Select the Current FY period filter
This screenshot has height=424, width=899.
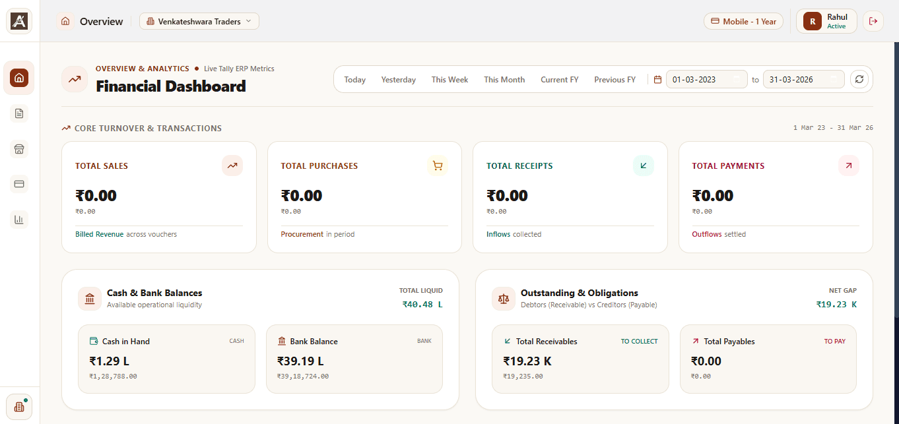pos(560,79)
